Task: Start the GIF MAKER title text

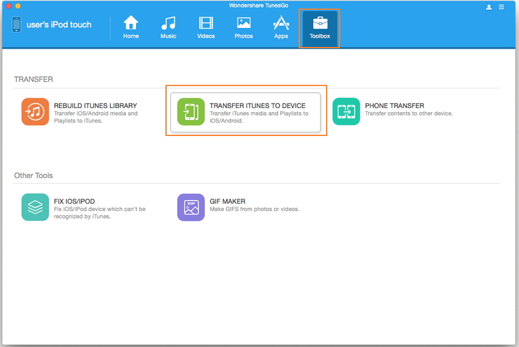Action: coord(227,201)
